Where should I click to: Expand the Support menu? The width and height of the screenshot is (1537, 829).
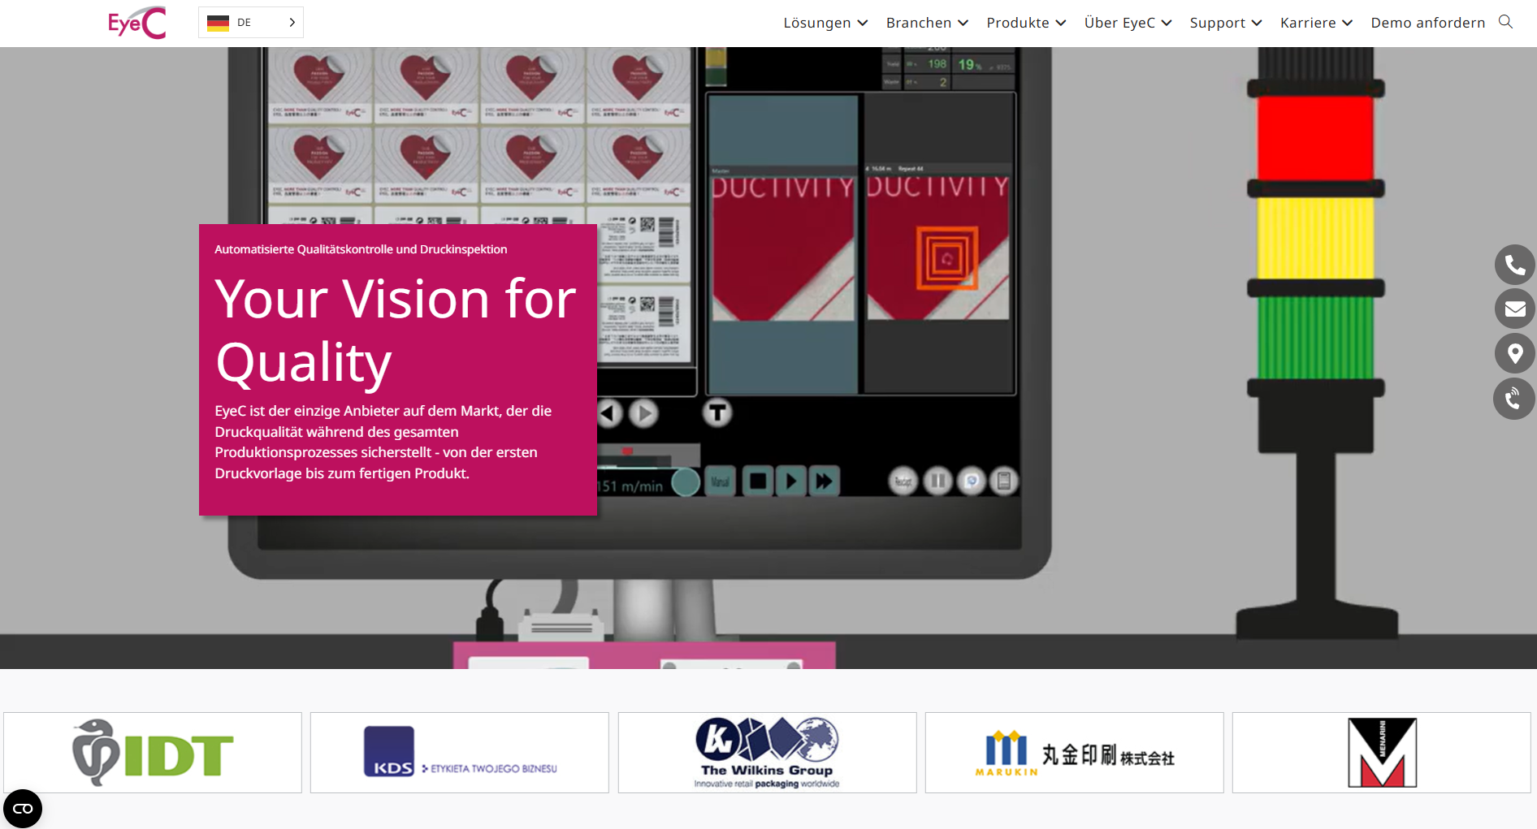pyautogui.click(x=1225, y=23)
